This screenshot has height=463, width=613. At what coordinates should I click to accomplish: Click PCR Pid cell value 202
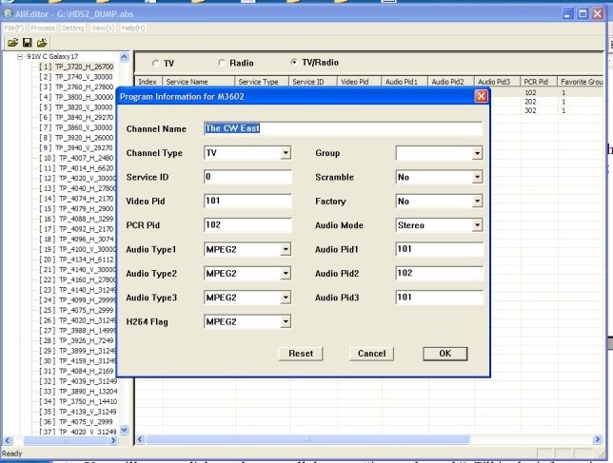(x=530, y=102)
